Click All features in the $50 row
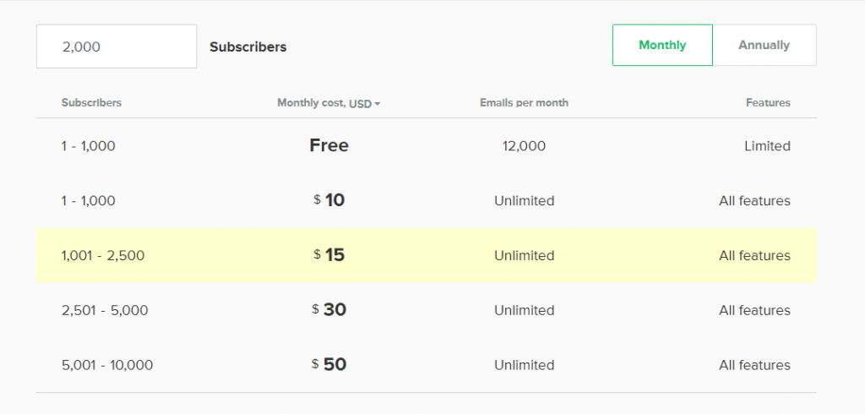Image resolution: width=865 pixels, height=414 pixels. click(x=754, y=365)
